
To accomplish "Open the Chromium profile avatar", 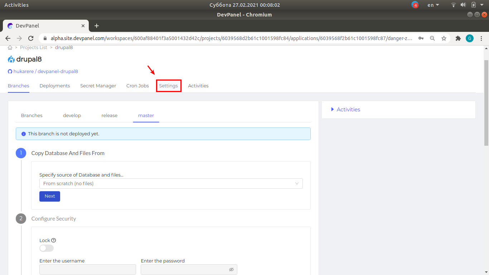I will [470, 38].
